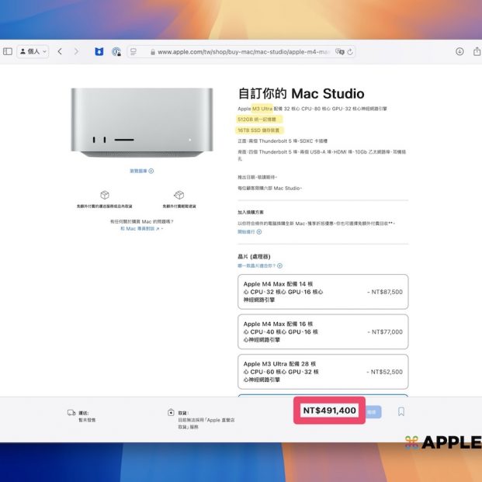Open the page reader menu in address bar
Image resolution: width=482 pixels, height=482 pixels.
point(134,51)
